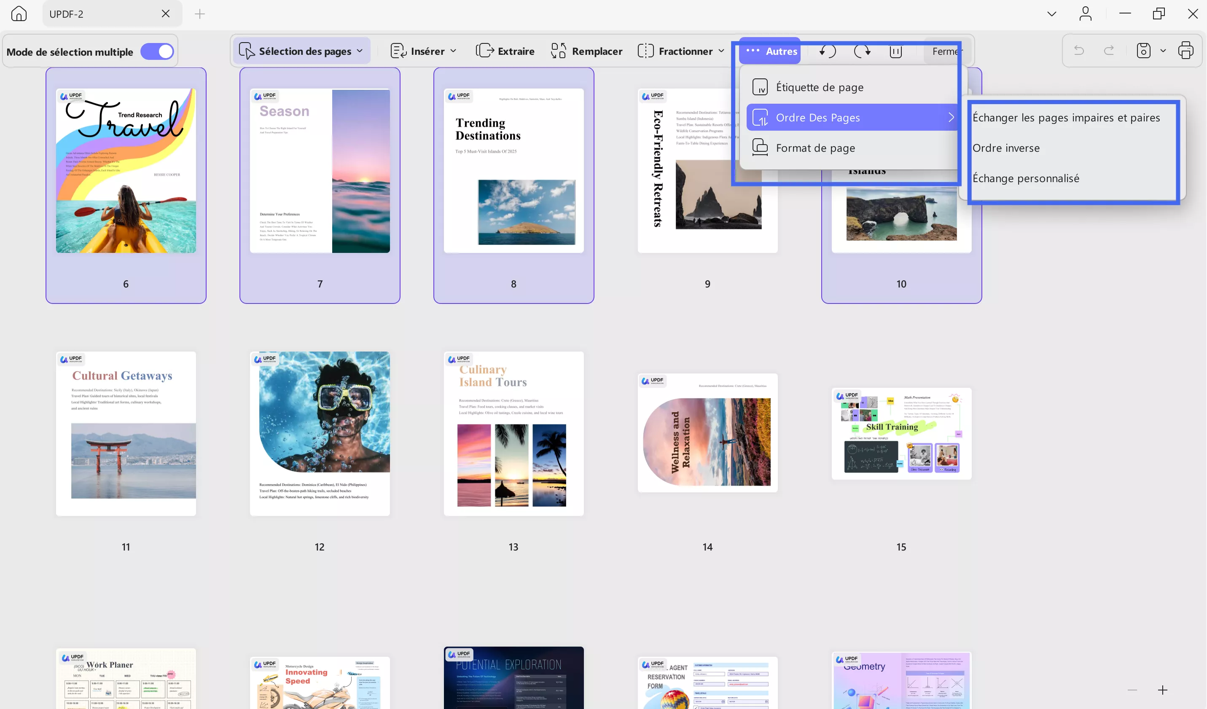Click the print icon
Screen dimensions: 1207x709
(x=1186, y=50)
